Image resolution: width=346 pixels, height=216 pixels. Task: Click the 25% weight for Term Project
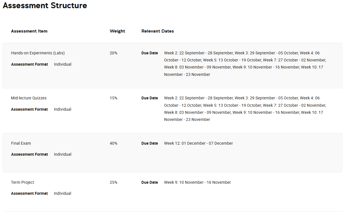click(113, 182)
